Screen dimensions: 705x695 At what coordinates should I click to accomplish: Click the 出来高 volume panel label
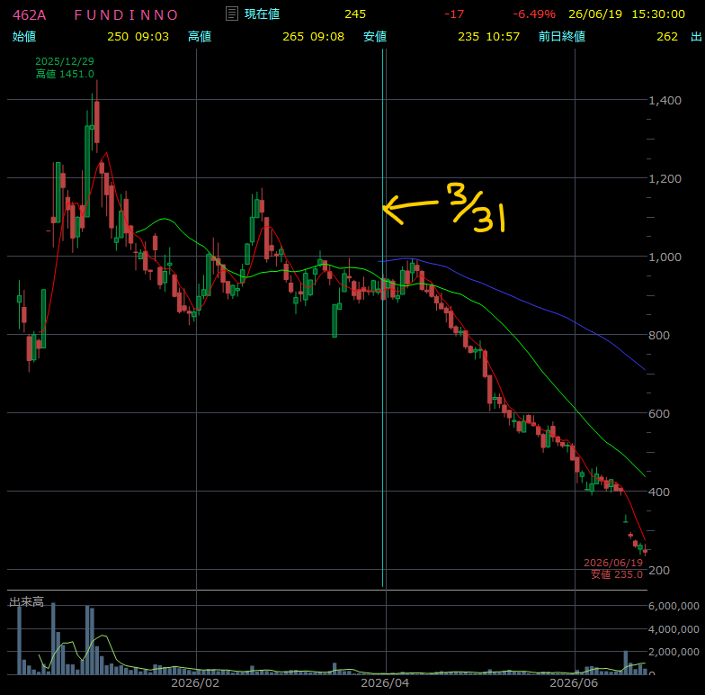tap(27, 601)
